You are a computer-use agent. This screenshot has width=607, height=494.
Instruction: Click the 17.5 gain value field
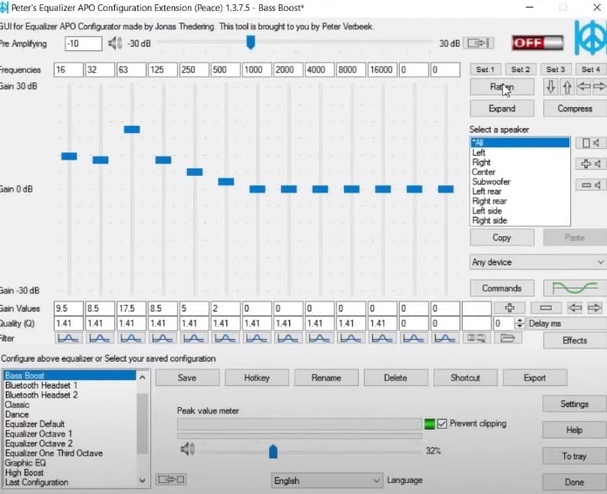(132, 308)
